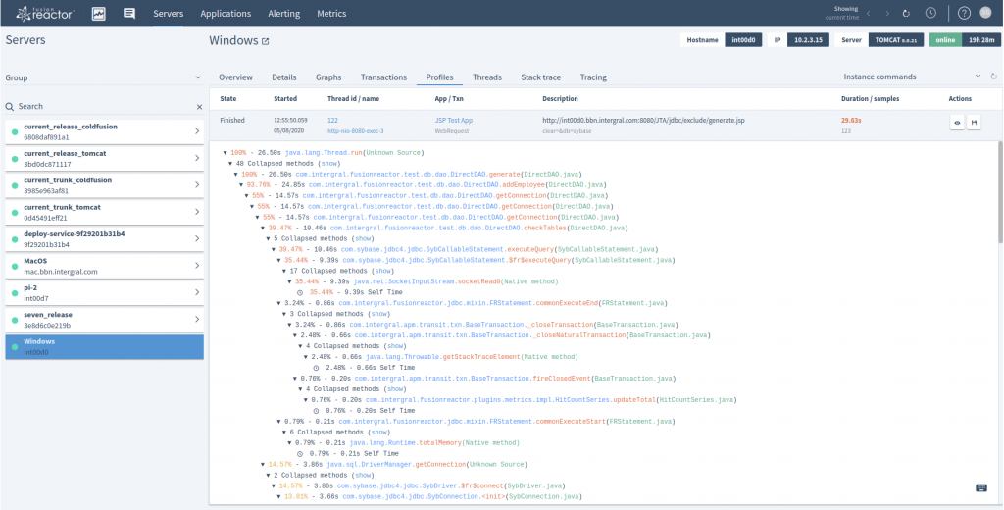Expand current_release_tomcat server chevron
The width and height of the screenshot is (1004, 510).
(196, 158)
